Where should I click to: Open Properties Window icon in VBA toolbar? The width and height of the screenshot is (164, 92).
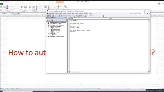coord(79,16)
